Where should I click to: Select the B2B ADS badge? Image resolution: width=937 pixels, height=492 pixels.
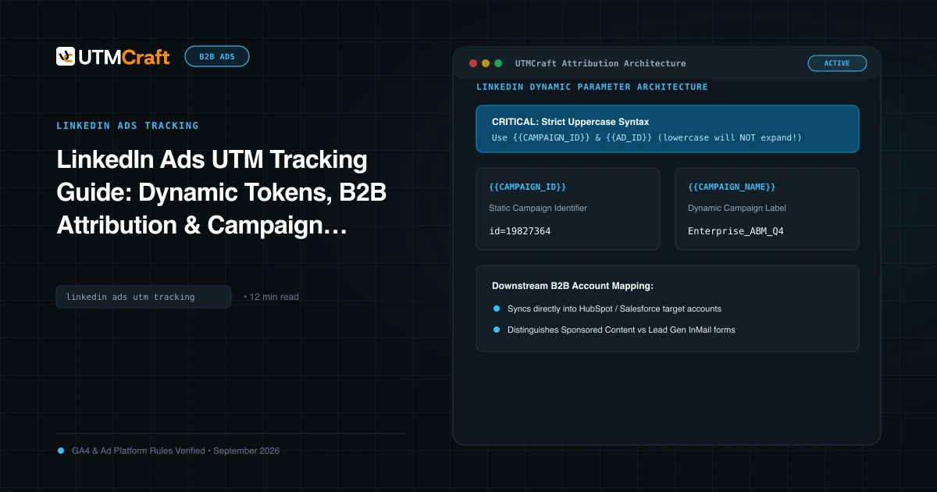pos(217,56)
